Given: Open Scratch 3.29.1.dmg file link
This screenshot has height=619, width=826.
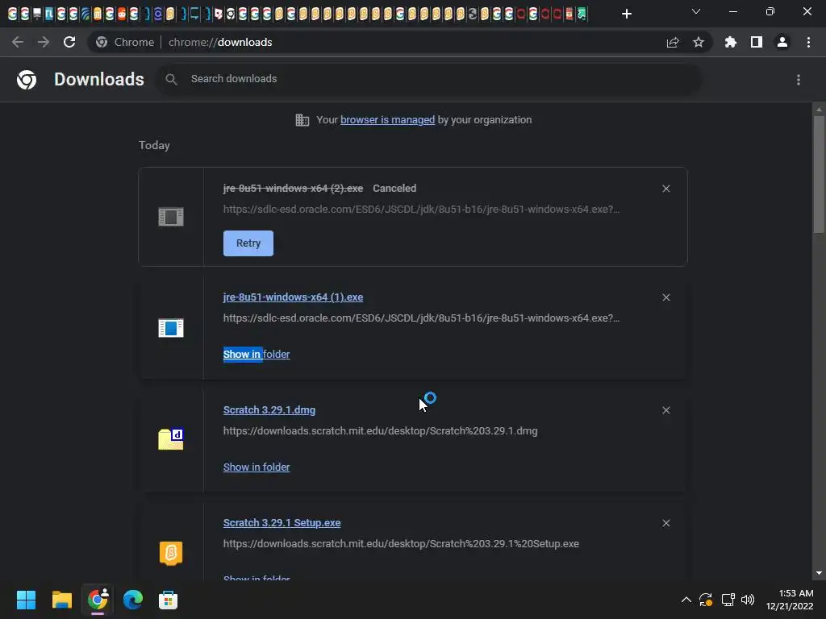Looking at the screenshot, I should (269, 410).
